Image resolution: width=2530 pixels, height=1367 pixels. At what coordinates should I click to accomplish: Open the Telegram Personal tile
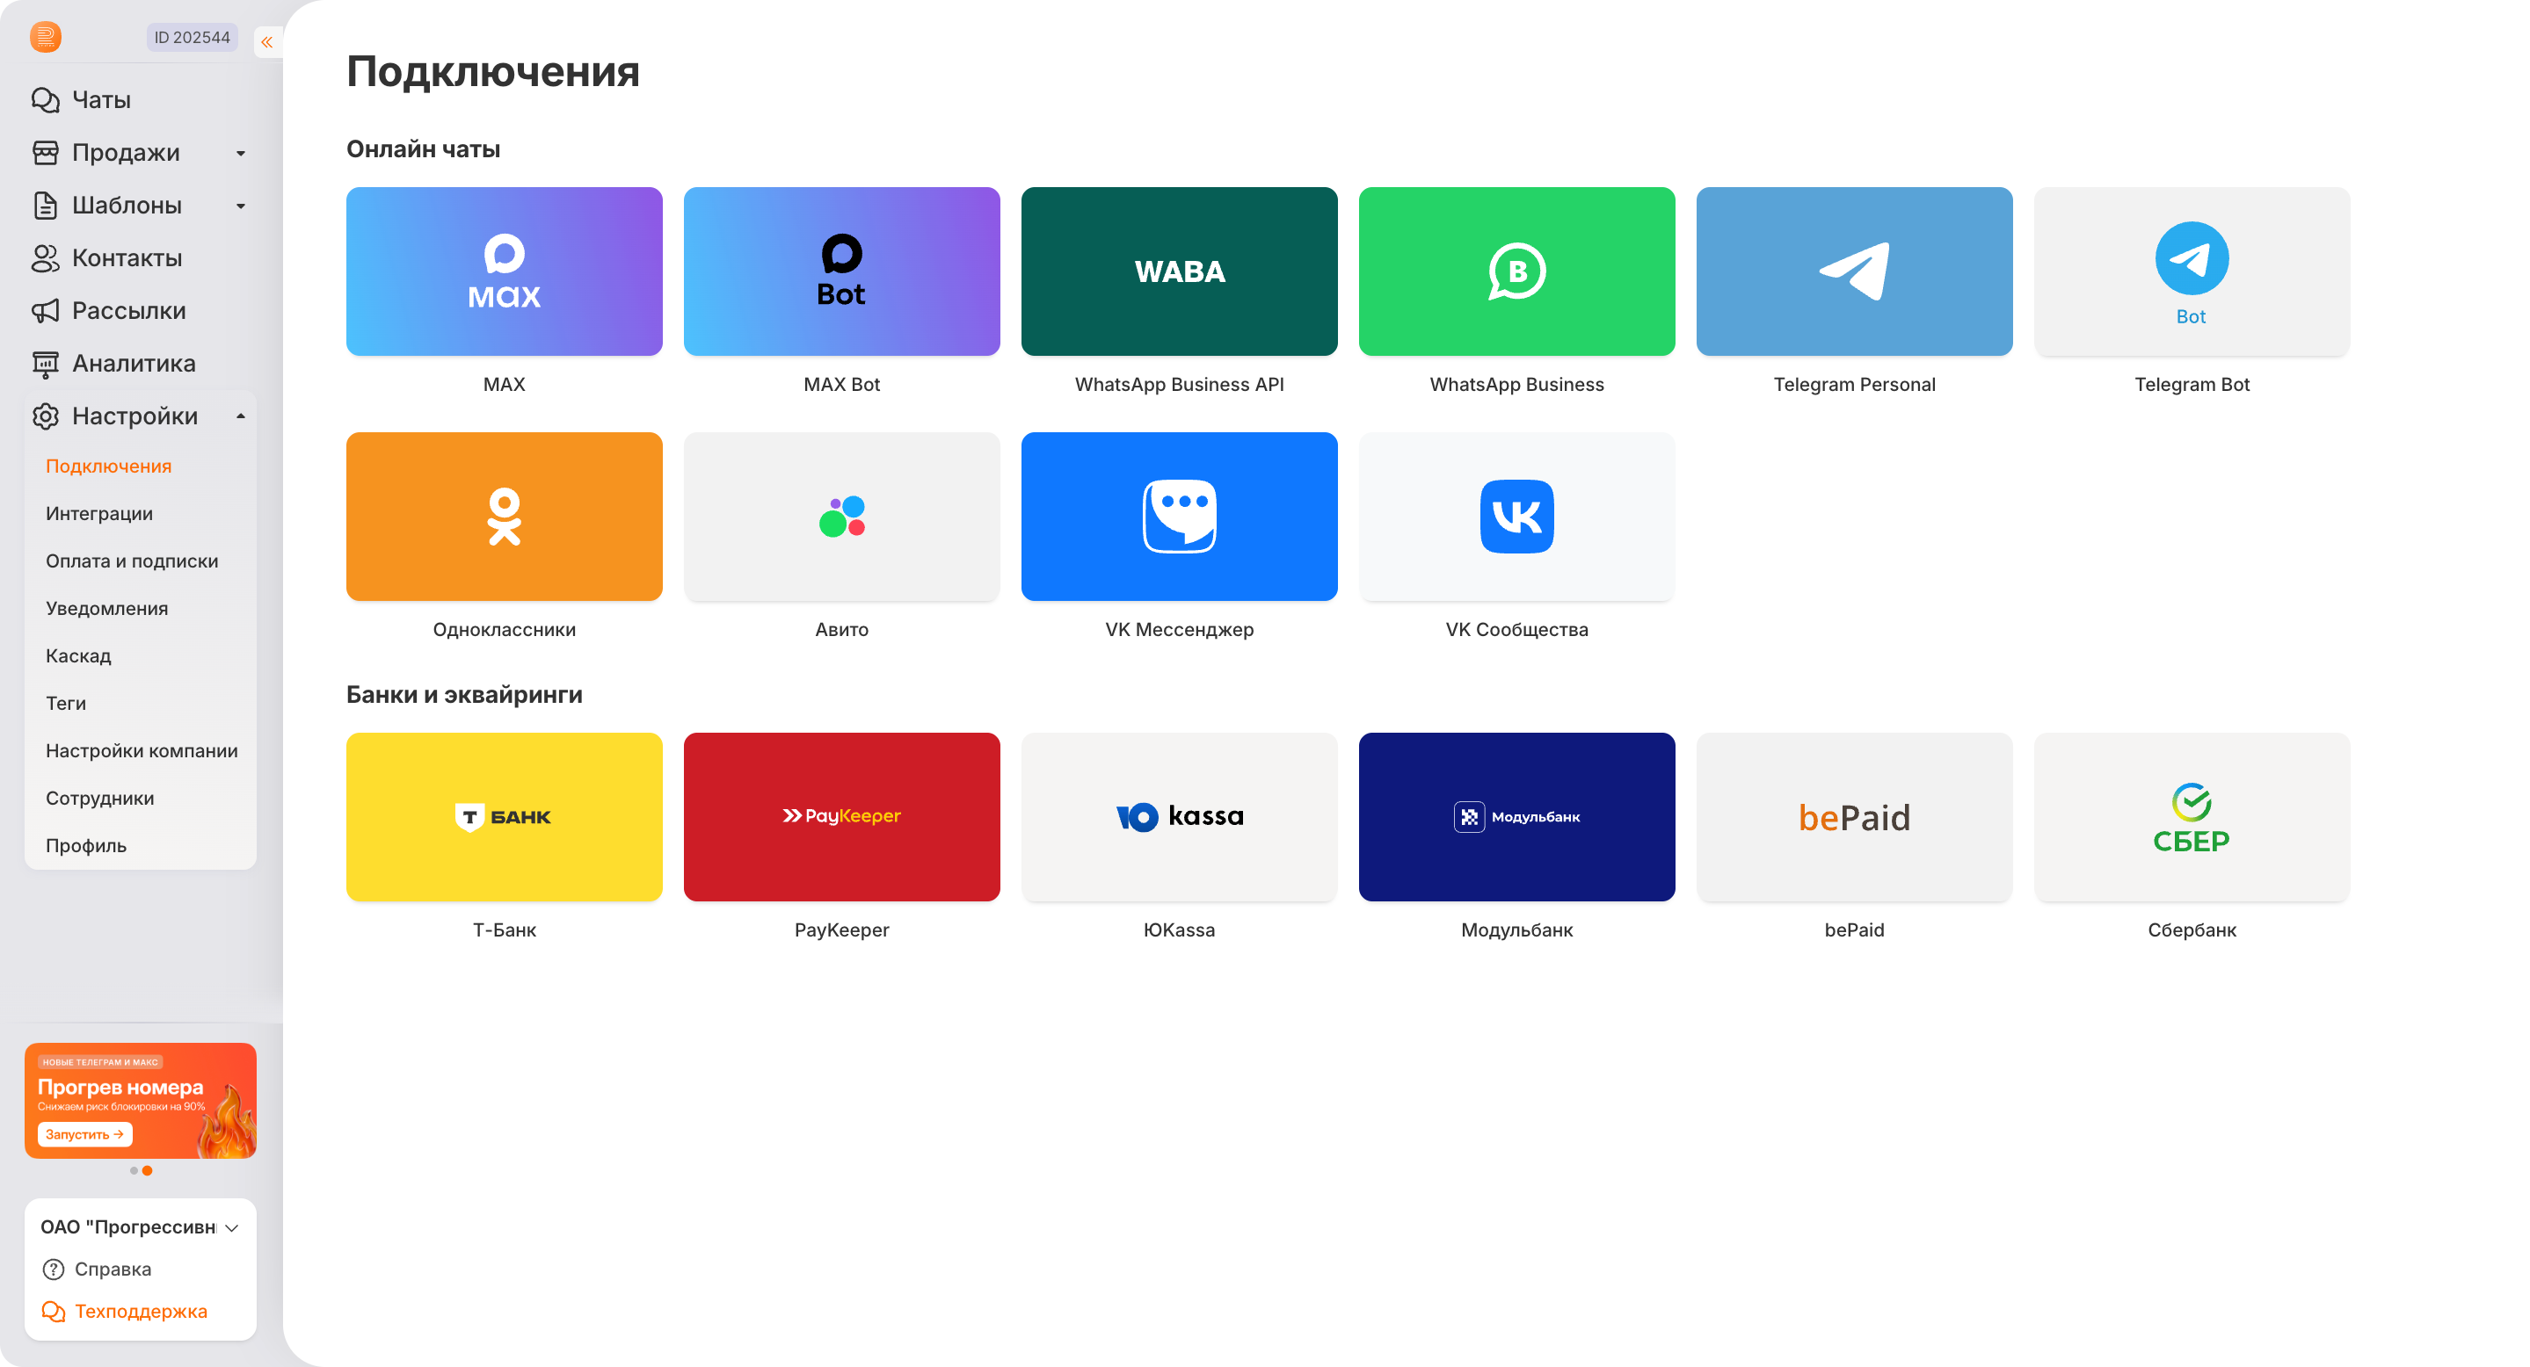pyautogui.click(x=1854, y=271)
